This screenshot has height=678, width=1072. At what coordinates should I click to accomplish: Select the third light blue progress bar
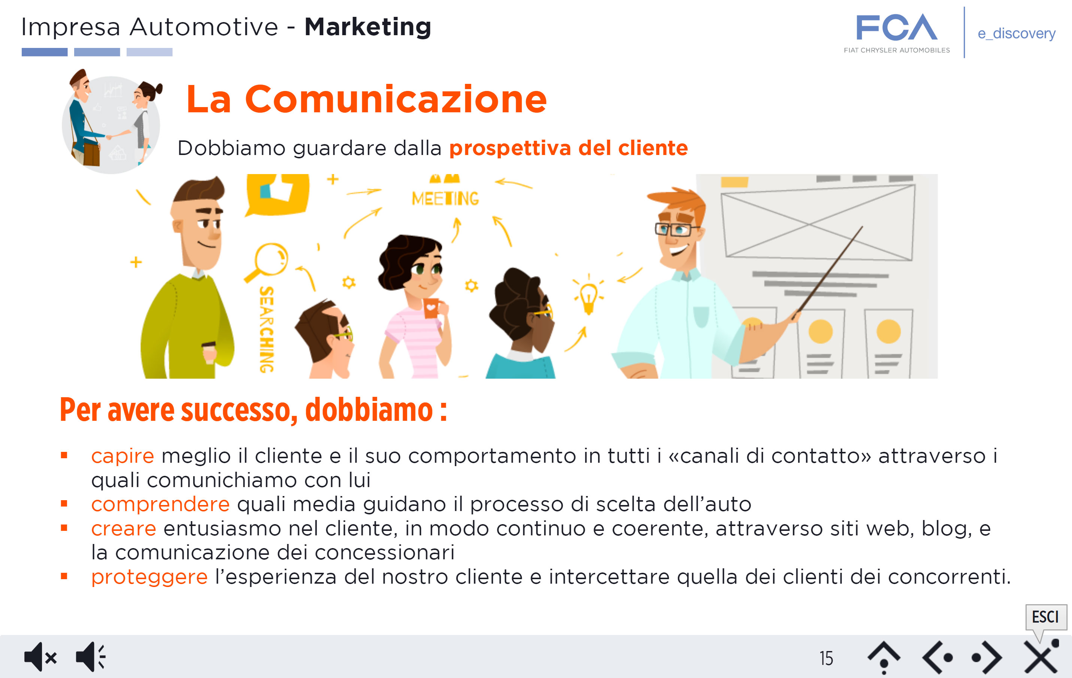click(149, 52)
